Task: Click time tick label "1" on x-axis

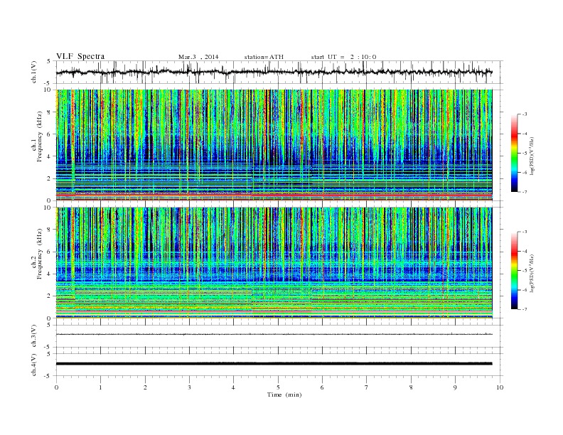Action: (x=100, y=387)
